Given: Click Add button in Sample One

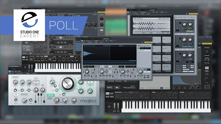Looking at the screenshot, I should click(x=128, y=66).
